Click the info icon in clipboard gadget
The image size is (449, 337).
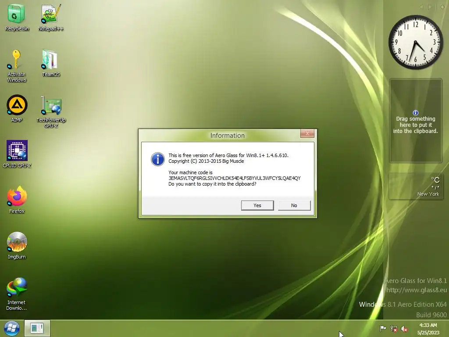point(416,113)
